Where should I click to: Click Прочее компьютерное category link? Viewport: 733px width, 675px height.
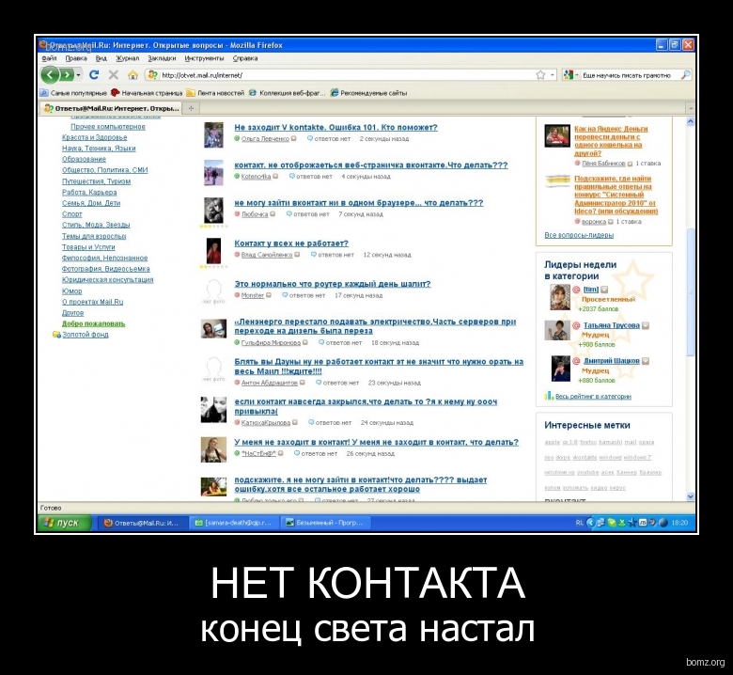(x=108, y=127)
